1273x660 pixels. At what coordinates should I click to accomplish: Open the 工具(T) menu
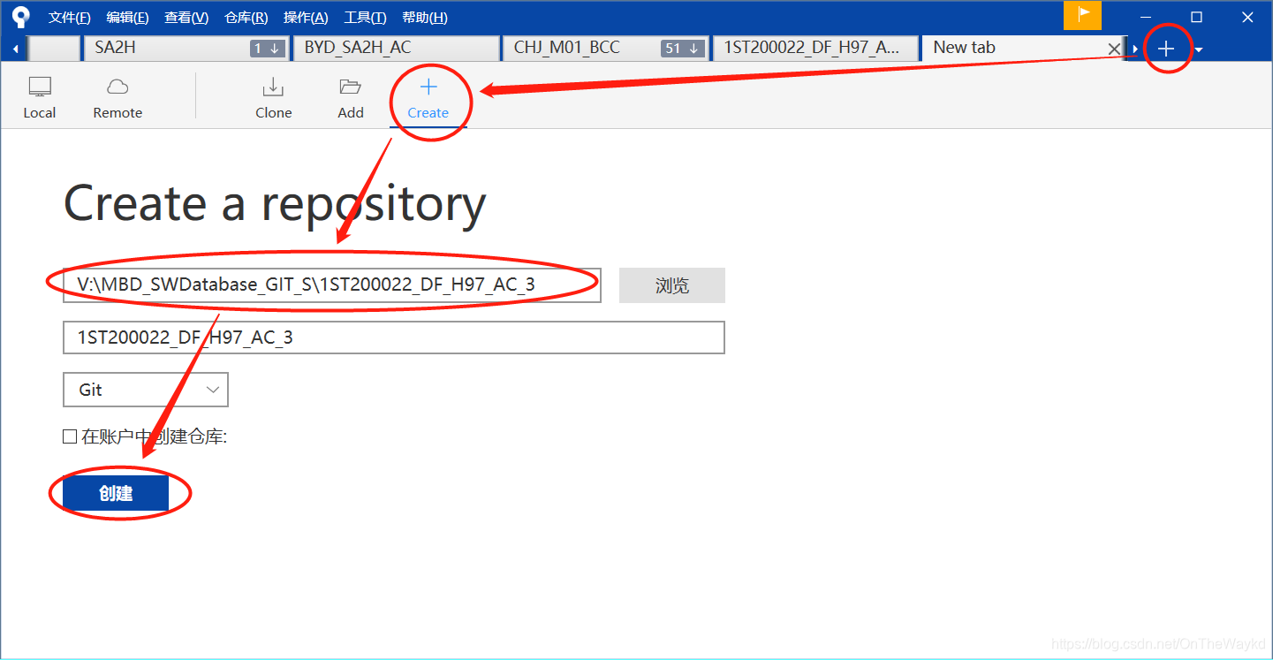(365, 18)
